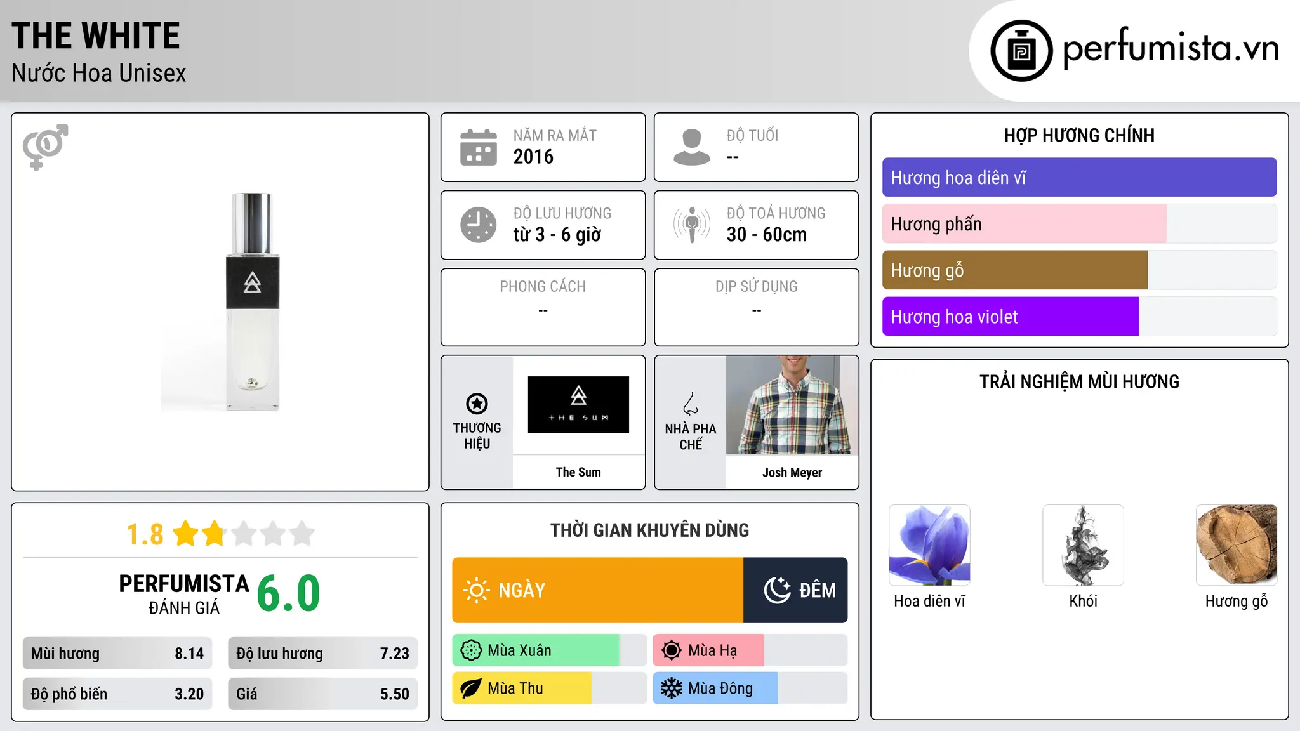Open The Sum brand name link

pyautogui.click(x=578, y=472)
